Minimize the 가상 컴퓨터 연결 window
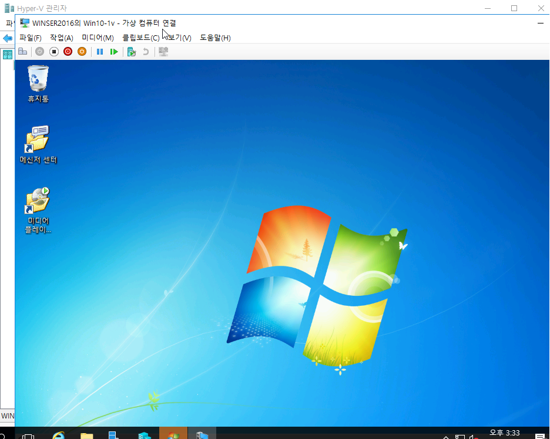This screenshot has height=439, width=550. click(x=540, y=23)
